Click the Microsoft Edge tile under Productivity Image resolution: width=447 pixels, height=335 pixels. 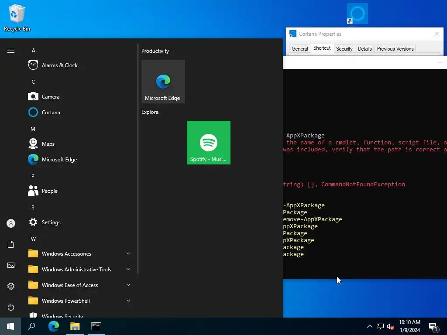click(163, 82)
